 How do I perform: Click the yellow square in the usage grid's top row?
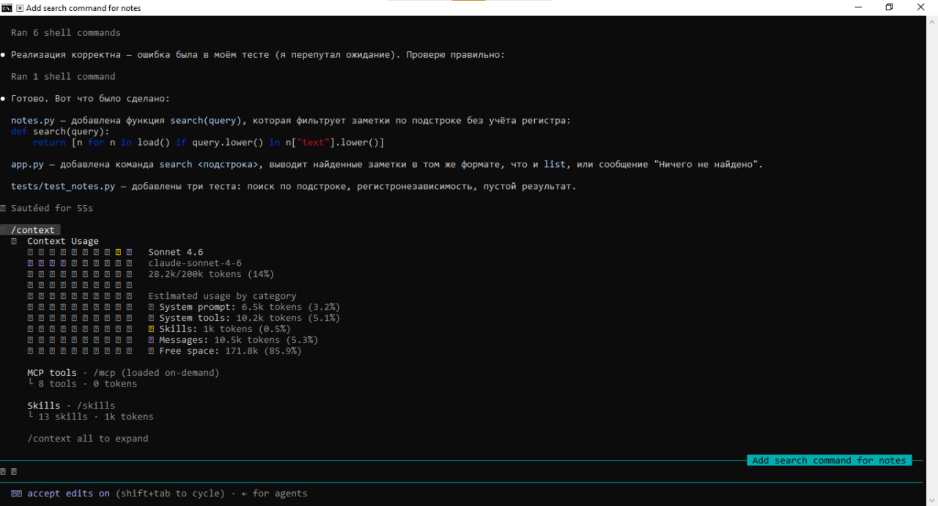coord(118,252)
